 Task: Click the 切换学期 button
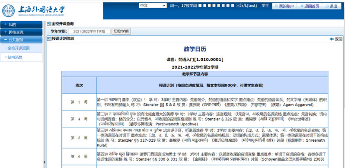point(121,31)
